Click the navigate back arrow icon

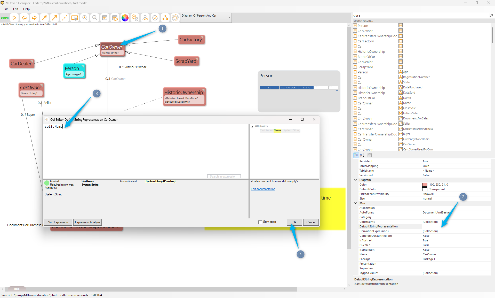point(24,18)
